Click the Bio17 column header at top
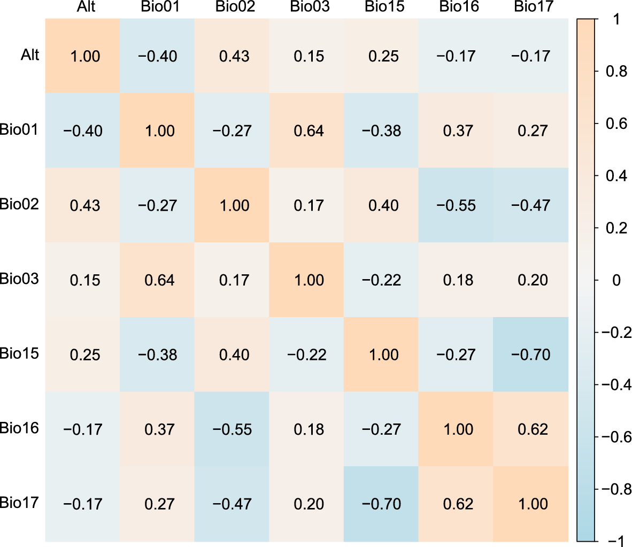The height and width of the screenshot is (547, 632). (x=534, y=7)
